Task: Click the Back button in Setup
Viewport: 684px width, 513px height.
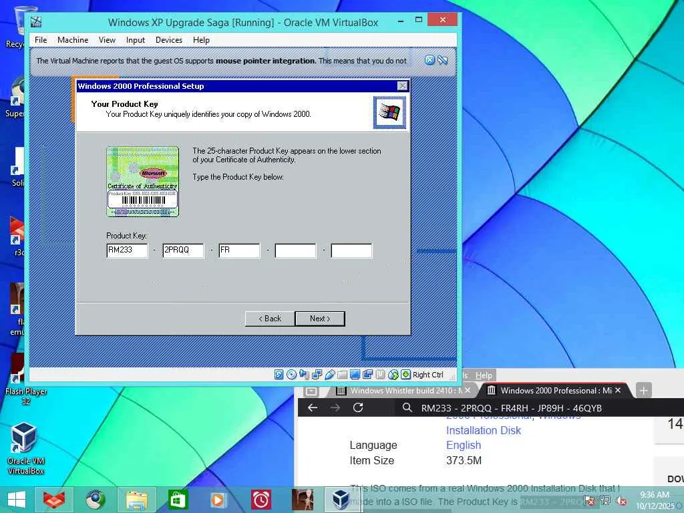Action: click(x=270, y=319)
